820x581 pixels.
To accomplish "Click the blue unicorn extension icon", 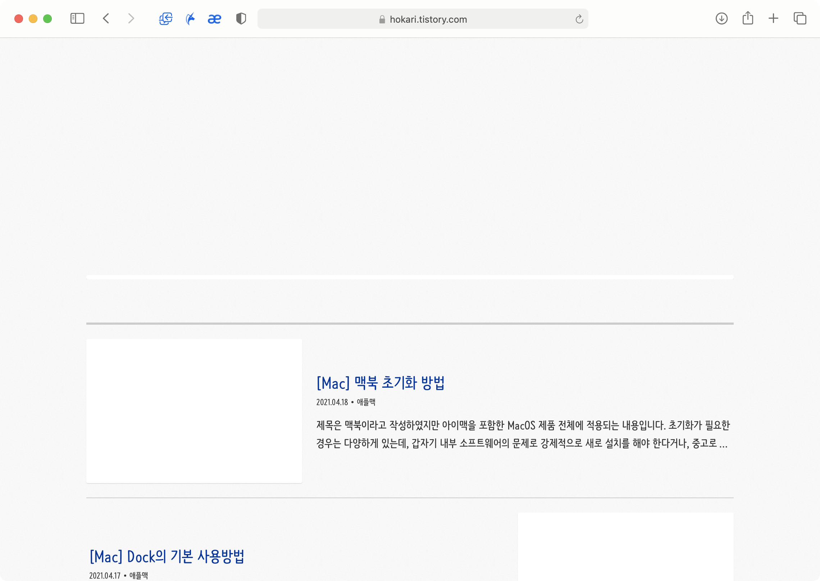I will pyautogui.click(x=190, y=19).
